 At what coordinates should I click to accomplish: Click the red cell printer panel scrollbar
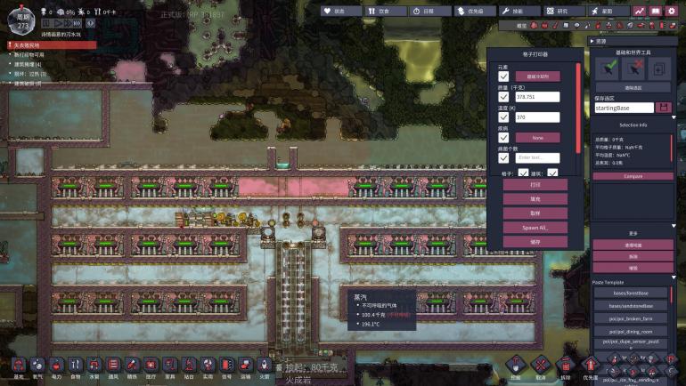(x=579, y=109)
